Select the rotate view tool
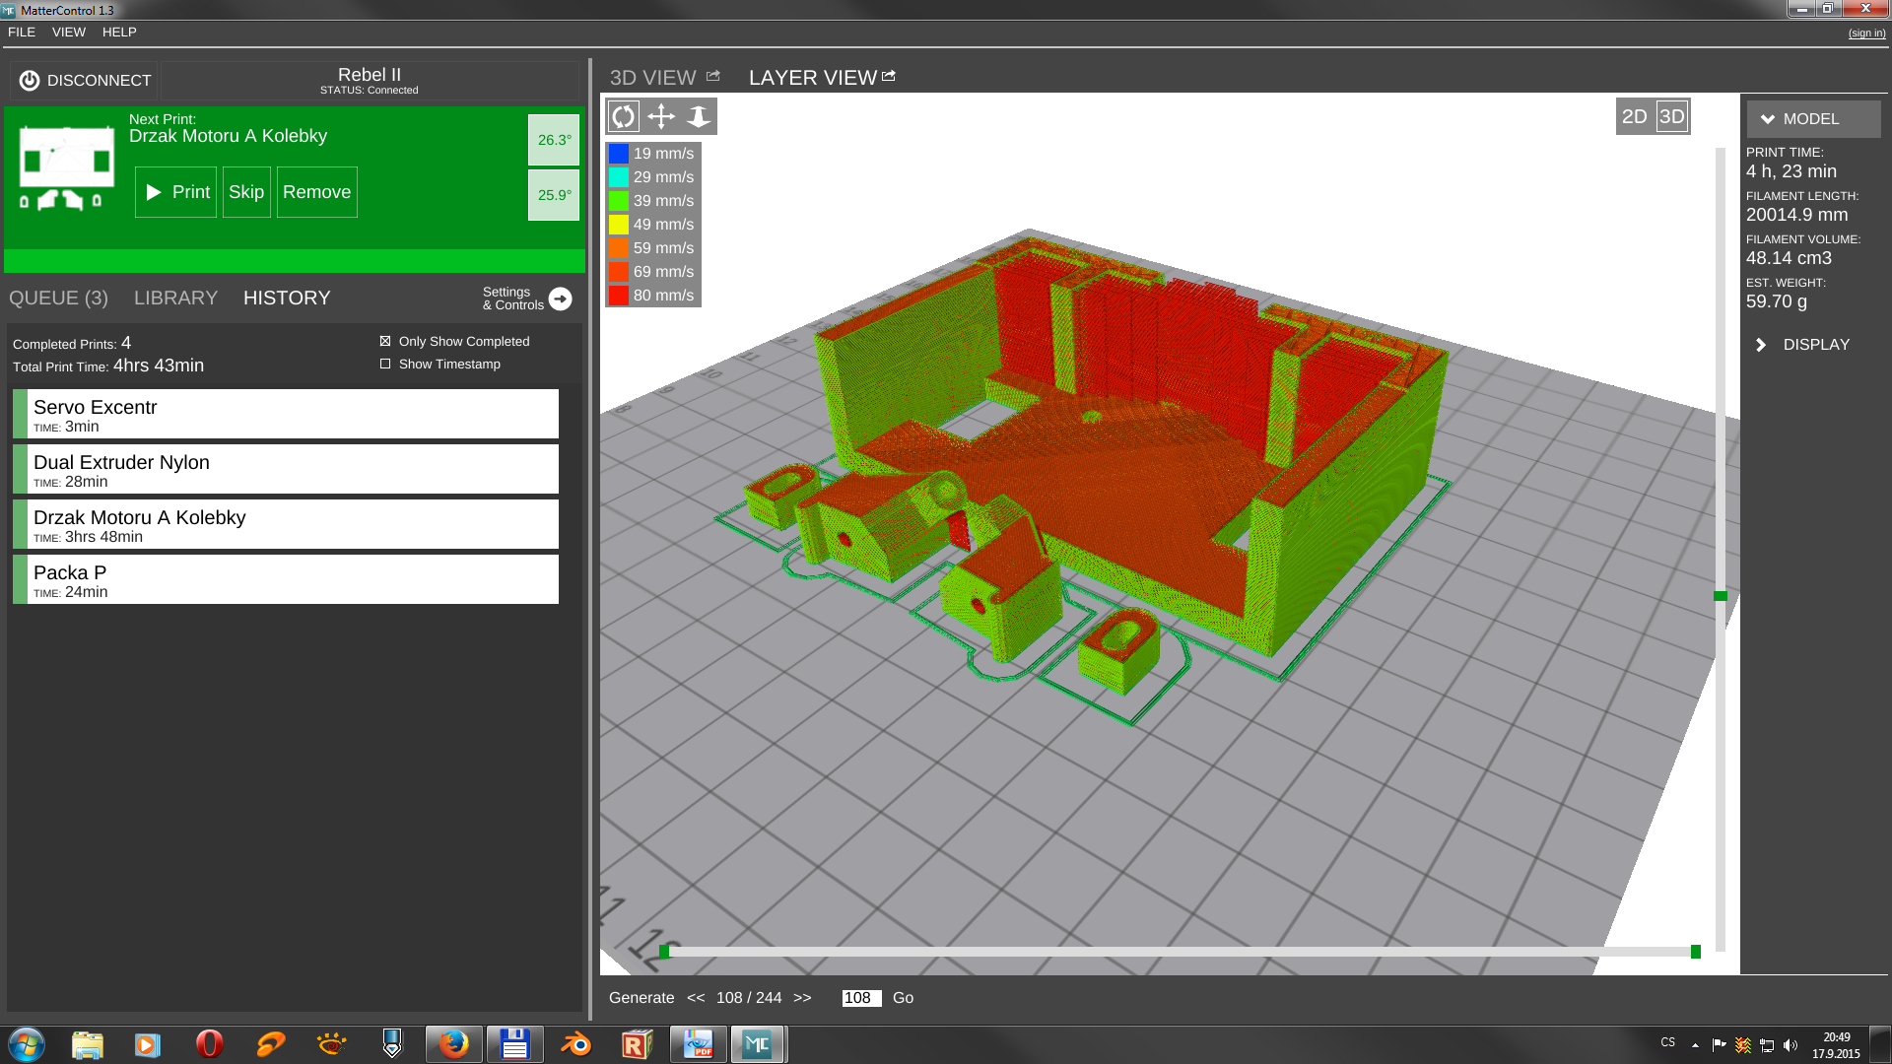1892x1064 pixels. [x=624, y=116]
